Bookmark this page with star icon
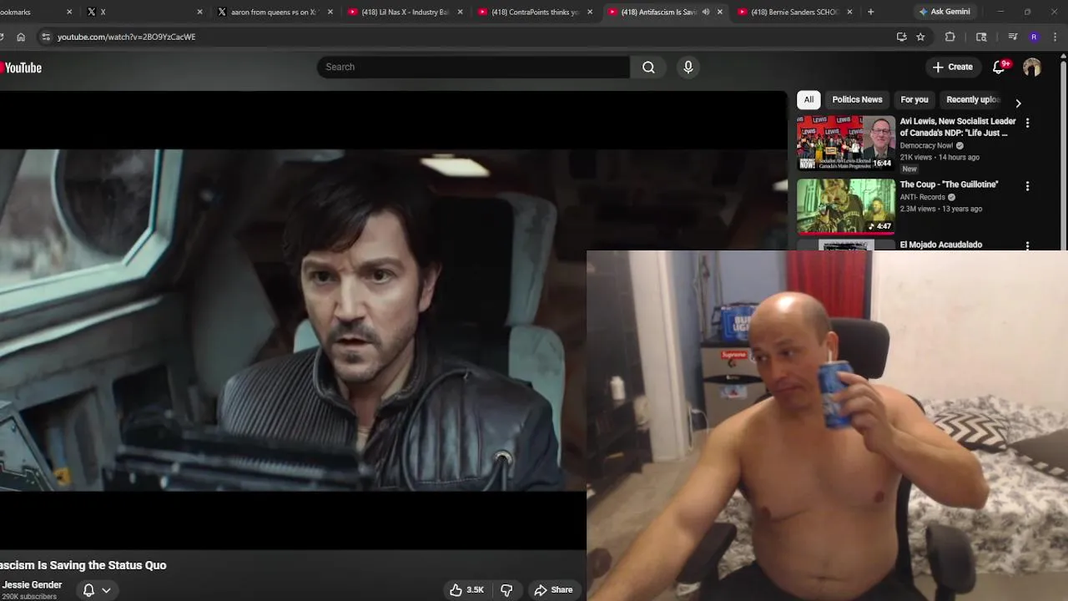1068x601 pixels. (920, 37)
